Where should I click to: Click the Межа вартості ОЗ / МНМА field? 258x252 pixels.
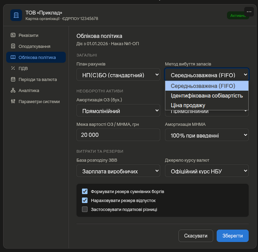tap(118, 135)
